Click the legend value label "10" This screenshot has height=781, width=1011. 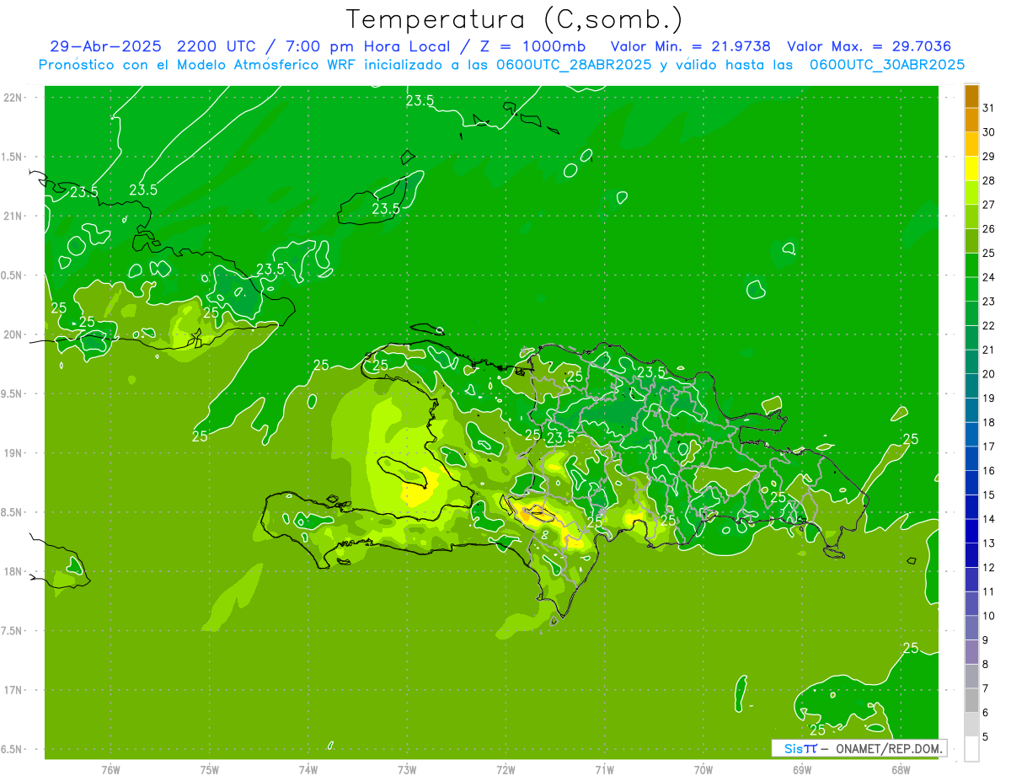tap(988, 616)
